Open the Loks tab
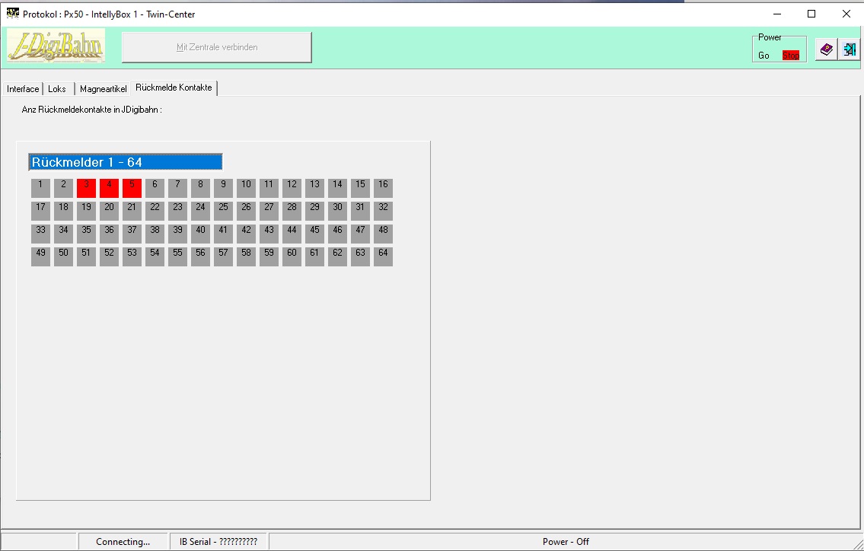The height and width of the screenshot is (551, 864). [57, 89]
